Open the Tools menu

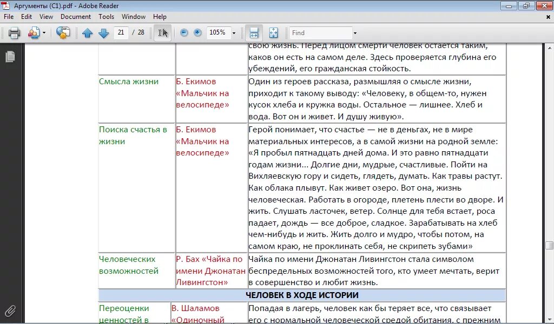(x=106, y=17)
